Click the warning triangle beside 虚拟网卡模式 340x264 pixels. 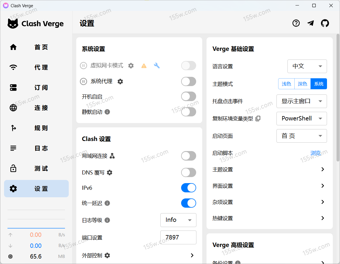(144, 66)
